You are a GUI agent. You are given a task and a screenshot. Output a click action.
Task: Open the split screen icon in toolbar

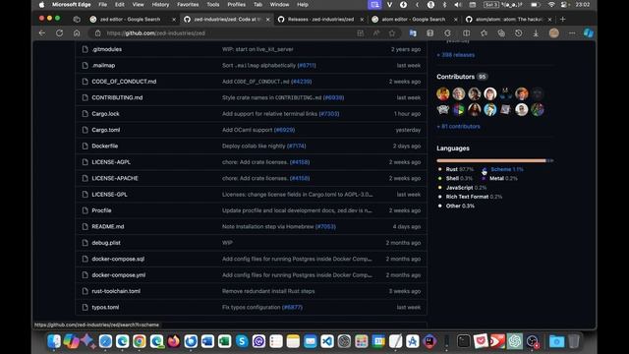click(466, 33)
